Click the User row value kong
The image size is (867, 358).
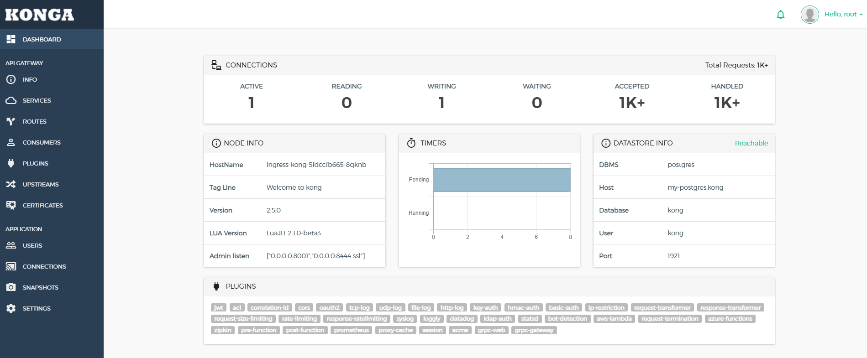click(x=675, y=233)
